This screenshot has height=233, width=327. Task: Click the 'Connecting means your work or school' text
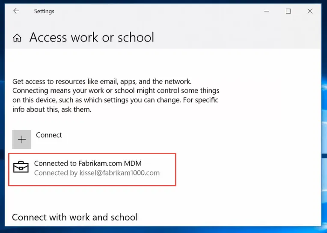click(116, 91)
